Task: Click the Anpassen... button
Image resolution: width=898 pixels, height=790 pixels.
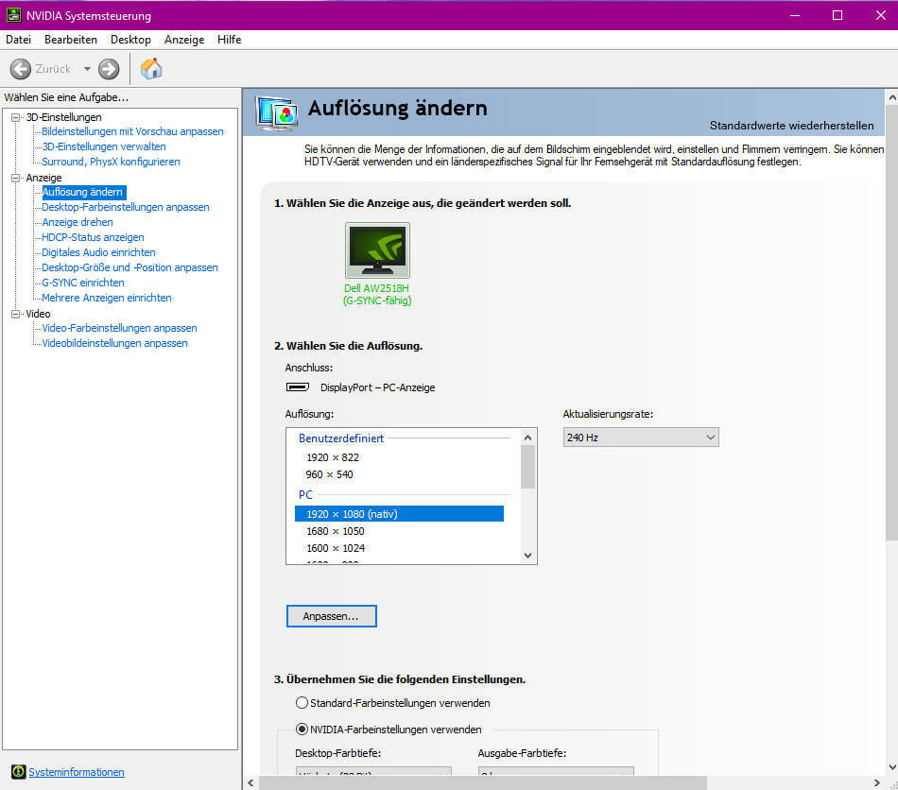Action: pyautogui.click(x=332, y=616)
